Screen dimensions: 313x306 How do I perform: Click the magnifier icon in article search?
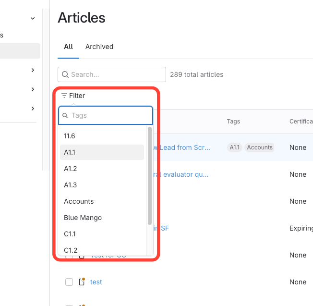pyautogui.click(x=65, y=74)
